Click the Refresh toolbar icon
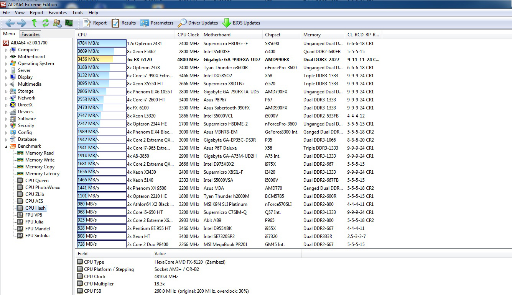 [x=46, y=23]
